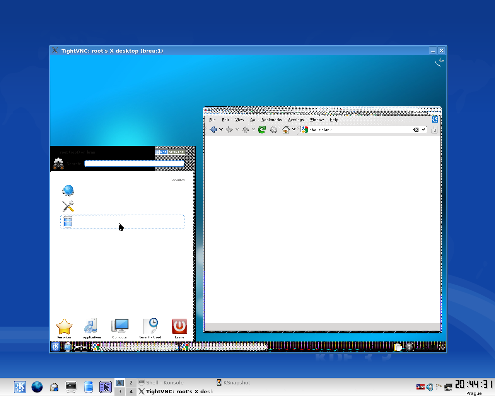Open Back history dropdown arrow
Screen dimensions: 495x396
(221, 130)
